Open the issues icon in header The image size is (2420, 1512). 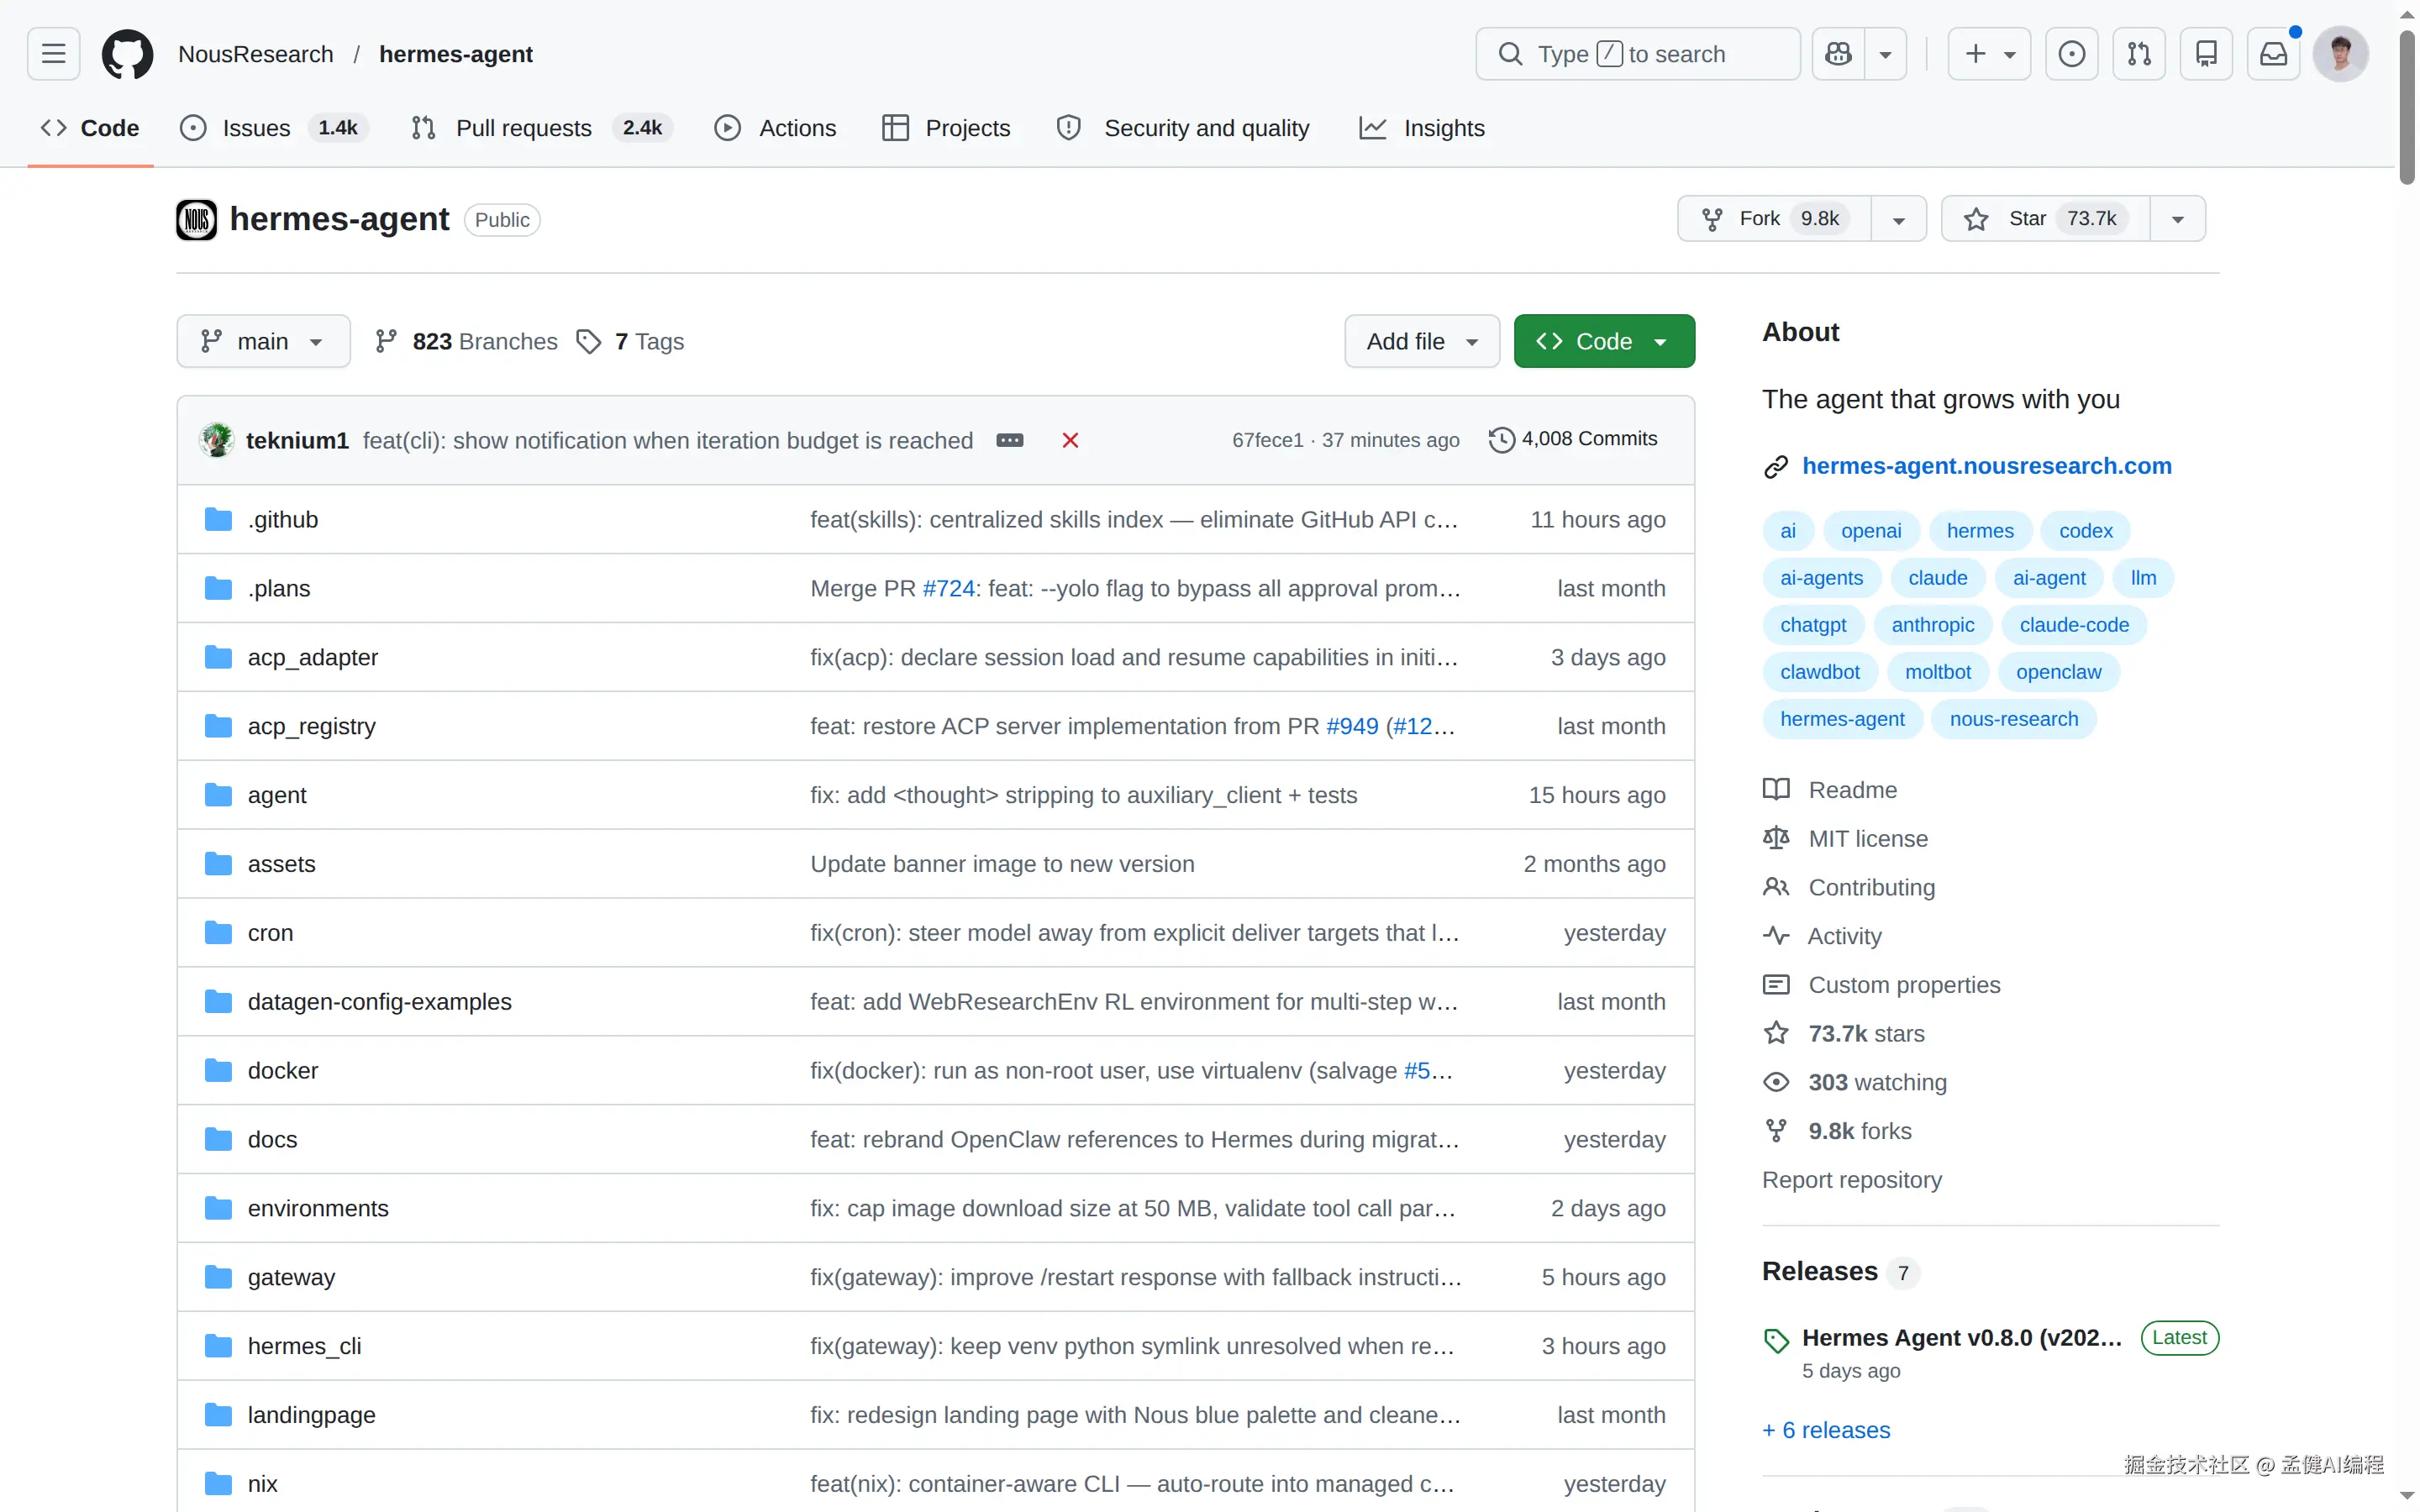click(2071, 54)
